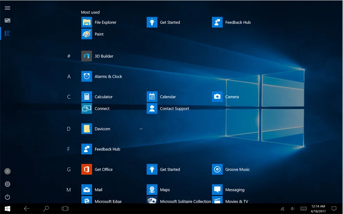Open the volume control in tray
The height and width of the screenshot is (214, 343).
pyautogui.click(x=293, y=209)
